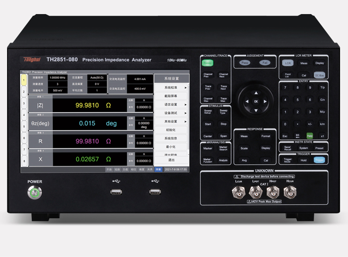
Task: Toggle the green Sweep key
Action: click(207, 63)
